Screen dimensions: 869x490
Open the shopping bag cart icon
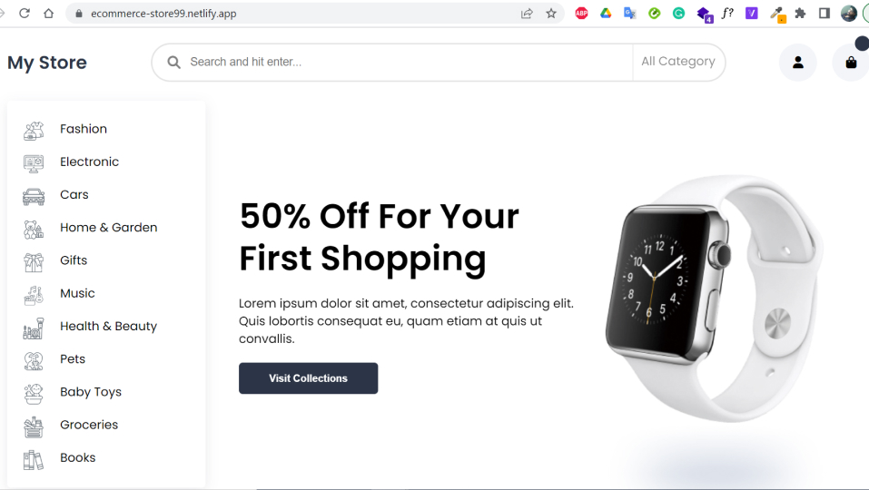(851, 62)
